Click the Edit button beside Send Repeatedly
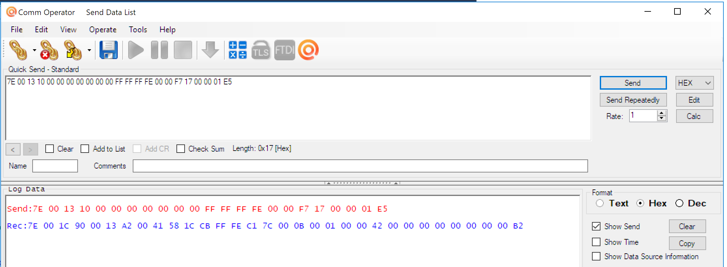The height and width of the screenshot is (267, 727). (694, 100)
